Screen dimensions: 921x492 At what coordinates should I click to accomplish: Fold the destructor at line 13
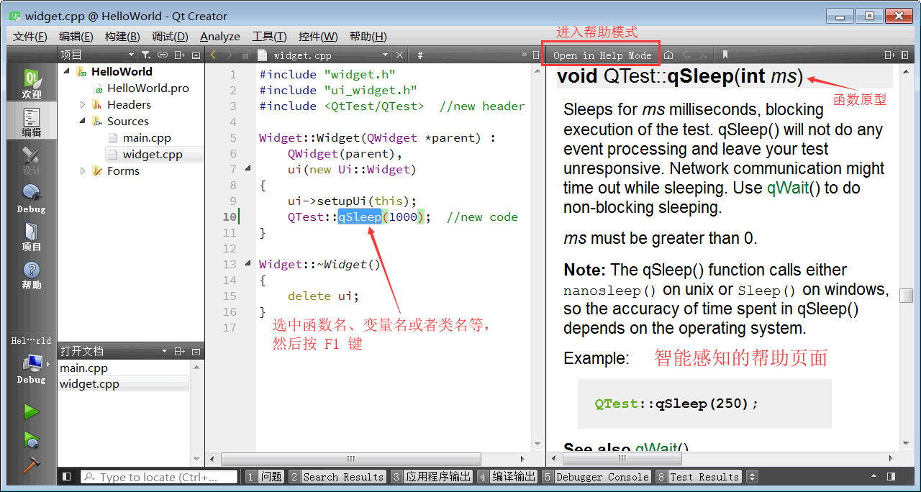tap(248, 264)
